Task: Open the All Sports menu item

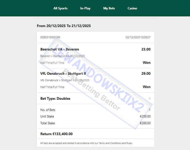Action: tap(60, 8)
